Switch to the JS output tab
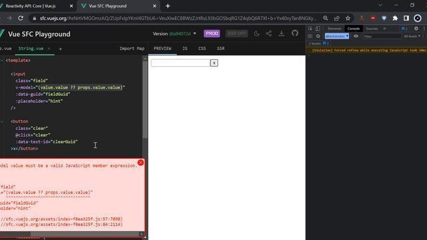This screenshot has height=240, width=427. click(x=185, y=49)
